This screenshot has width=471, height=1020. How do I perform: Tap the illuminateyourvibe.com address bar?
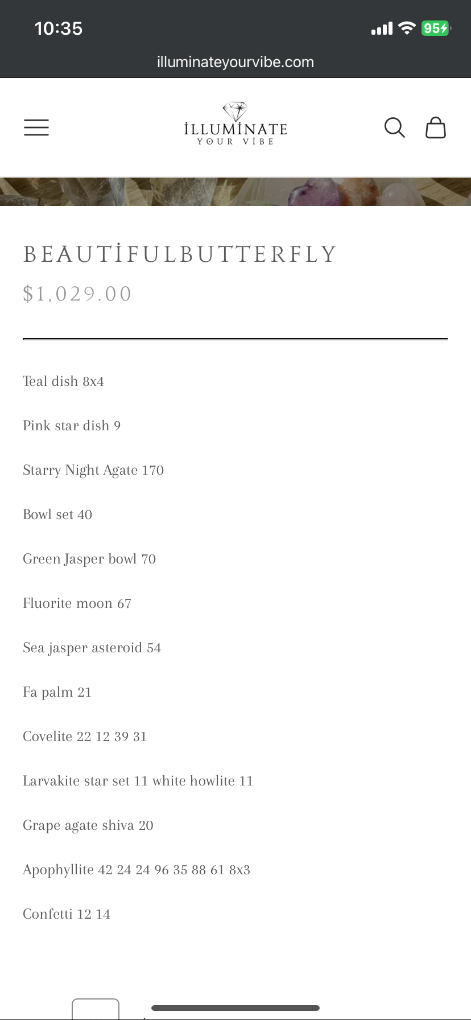[235, 62]
